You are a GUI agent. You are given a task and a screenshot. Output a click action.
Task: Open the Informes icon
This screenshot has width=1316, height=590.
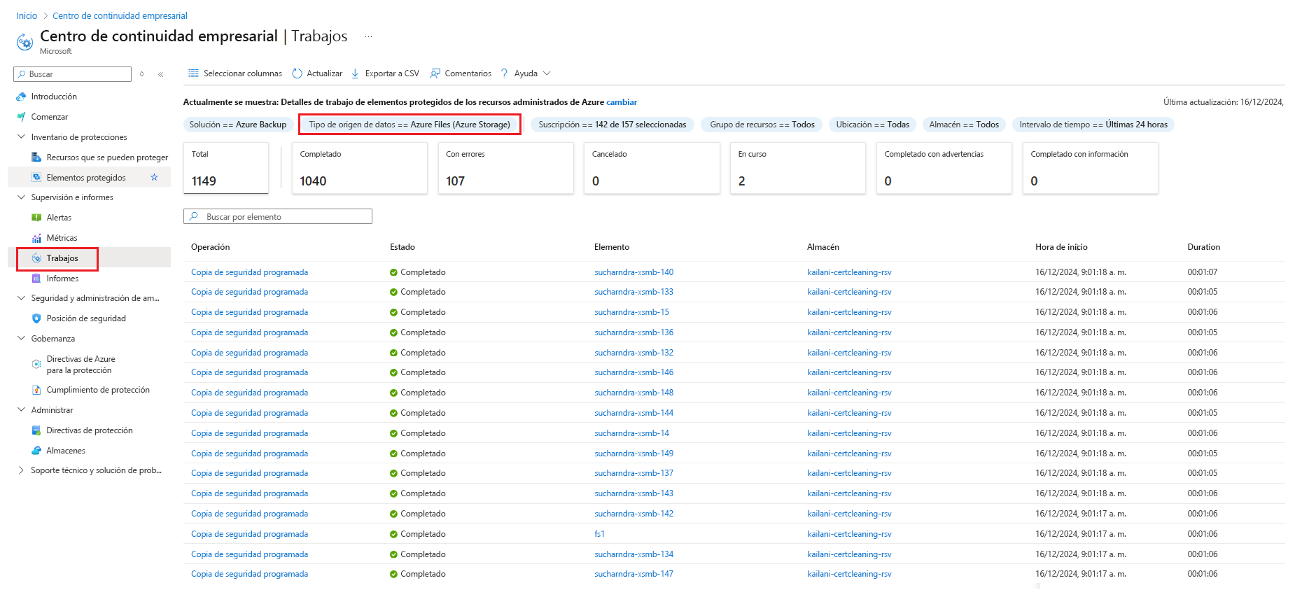point(36,279)
